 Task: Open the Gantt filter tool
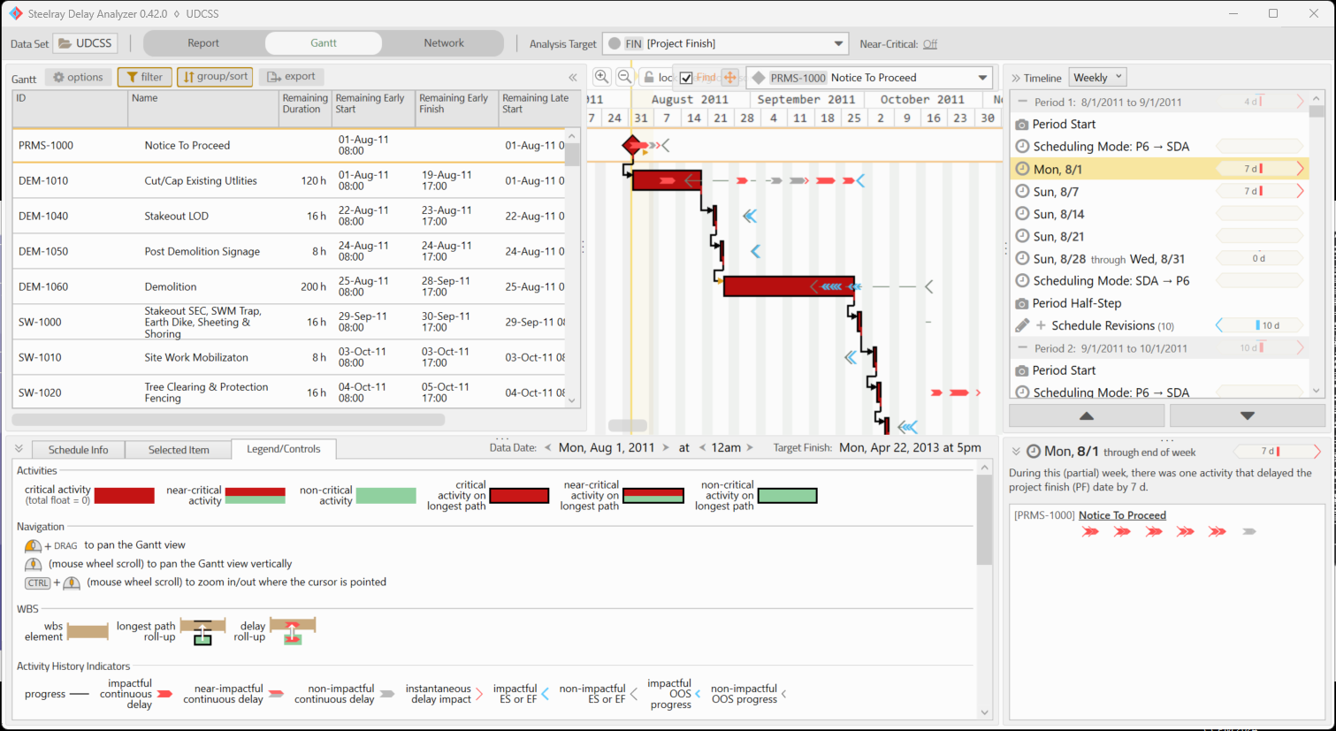tap(145, 77)
